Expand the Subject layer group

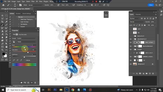click(133, 50)
